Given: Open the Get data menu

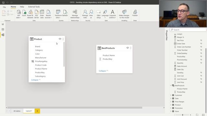Looking at the screenshot, I should click(x=18, y=14).
